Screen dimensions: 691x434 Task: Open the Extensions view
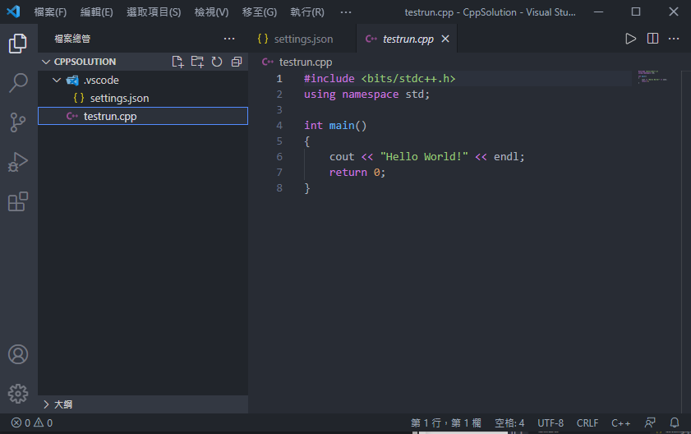click(x=18, y=201)
